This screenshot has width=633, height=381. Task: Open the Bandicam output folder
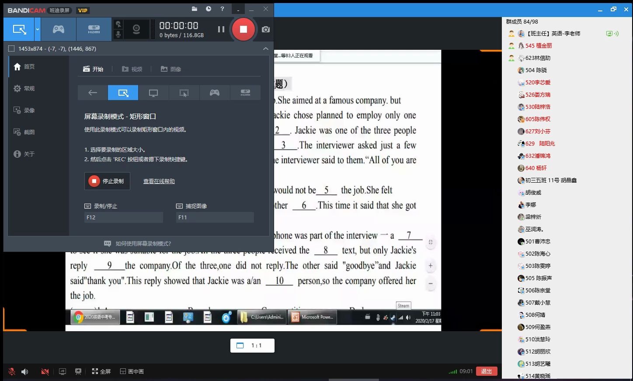coord(195,9)
